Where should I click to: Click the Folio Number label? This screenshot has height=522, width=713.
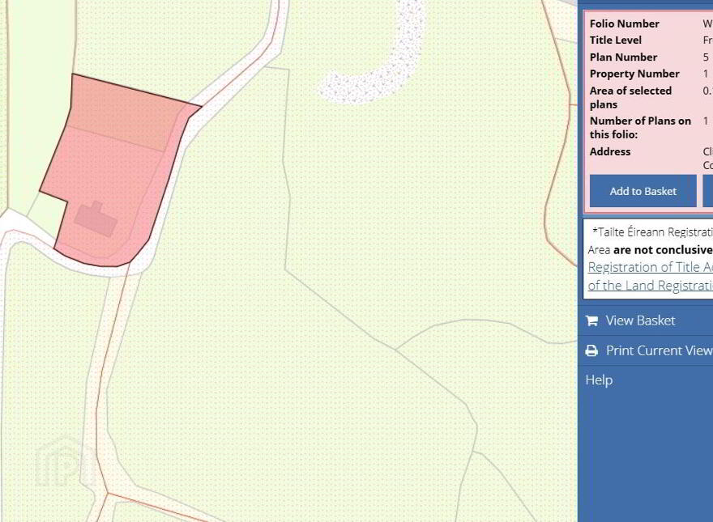625,23
